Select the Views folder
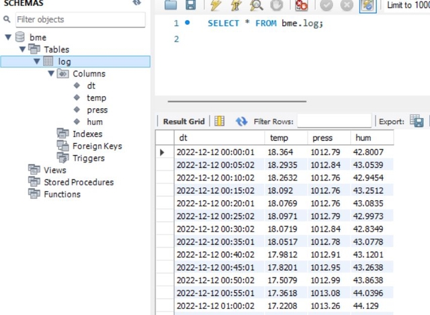Screen dimensions: 430x315 pos(55,170)
